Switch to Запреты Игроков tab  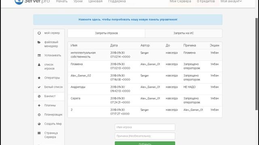click(106, 33)
